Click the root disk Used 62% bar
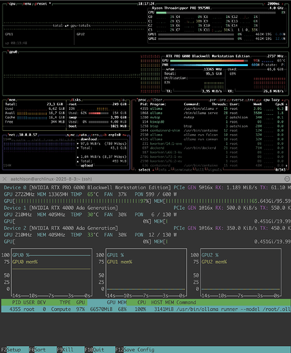Viewport: 291px width, 353px height. coord(98,113)
